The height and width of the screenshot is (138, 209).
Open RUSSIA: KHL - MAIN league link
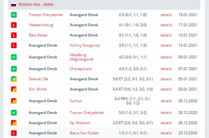pyautogui.click(x=36, y=4)
